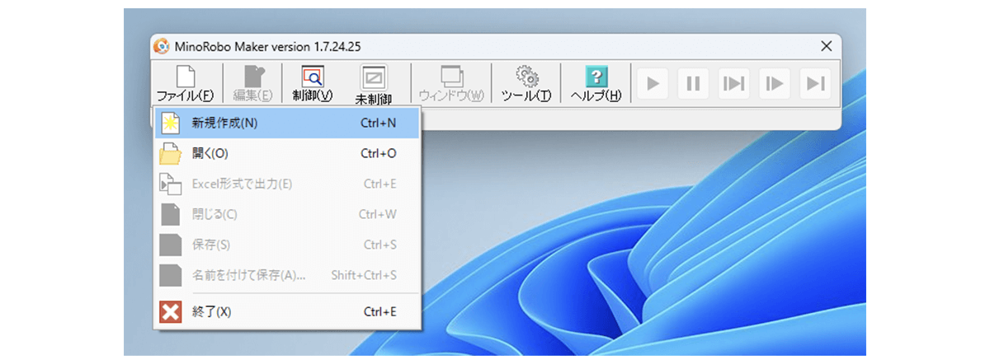The height and width of the screenshot is (364, 990).
Task: Click the 未制御 toolbar icon
Action: point(373,83)
